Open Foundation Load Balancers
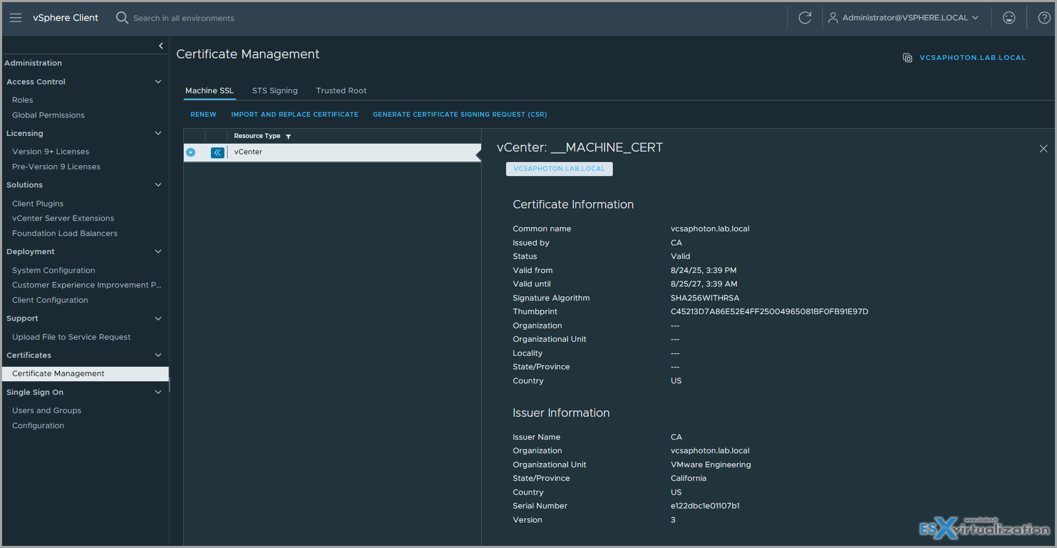 tap(65, 233)
